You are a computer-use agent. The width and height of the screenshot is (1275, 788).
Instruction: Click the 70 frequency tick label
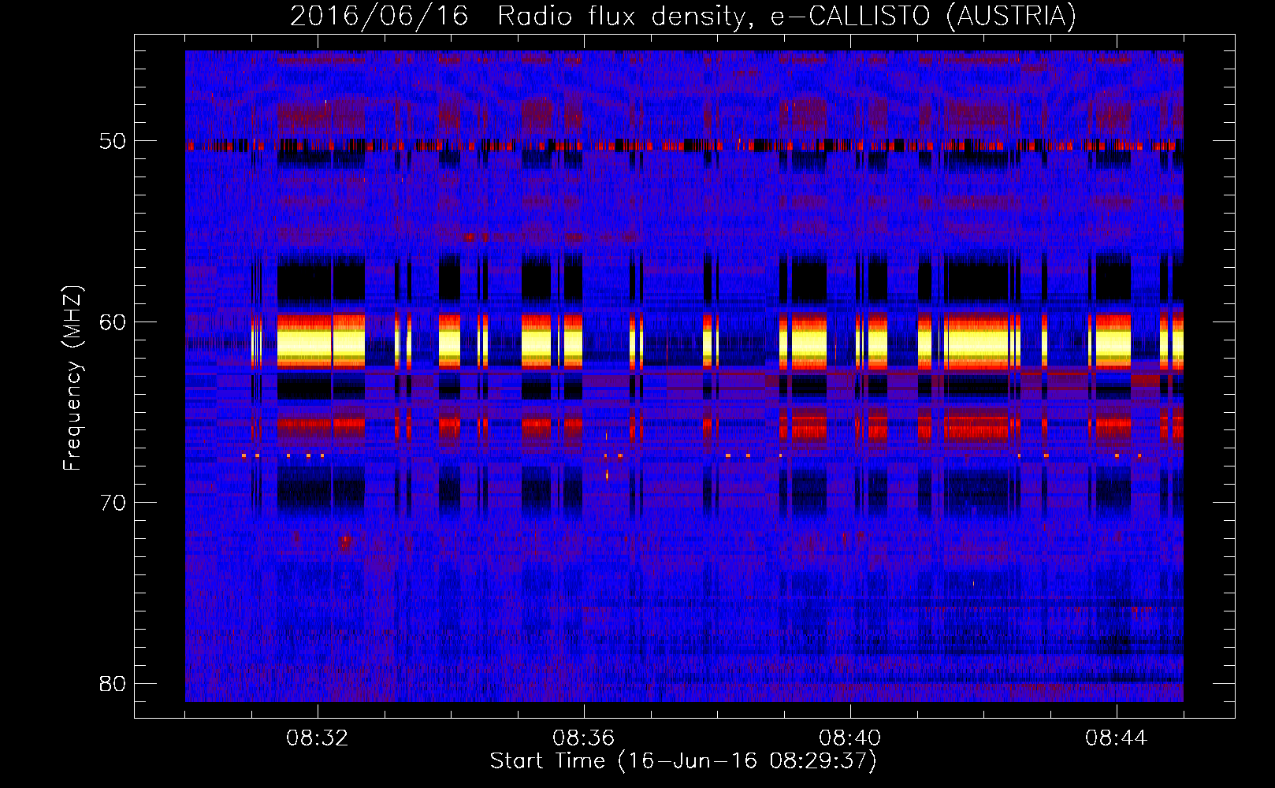113,503
